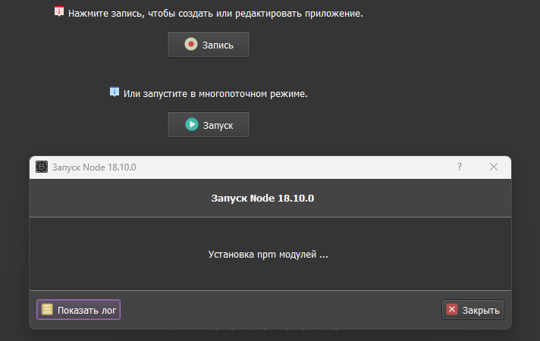Click empty title bar space left of help button

(x=303, y=167)
